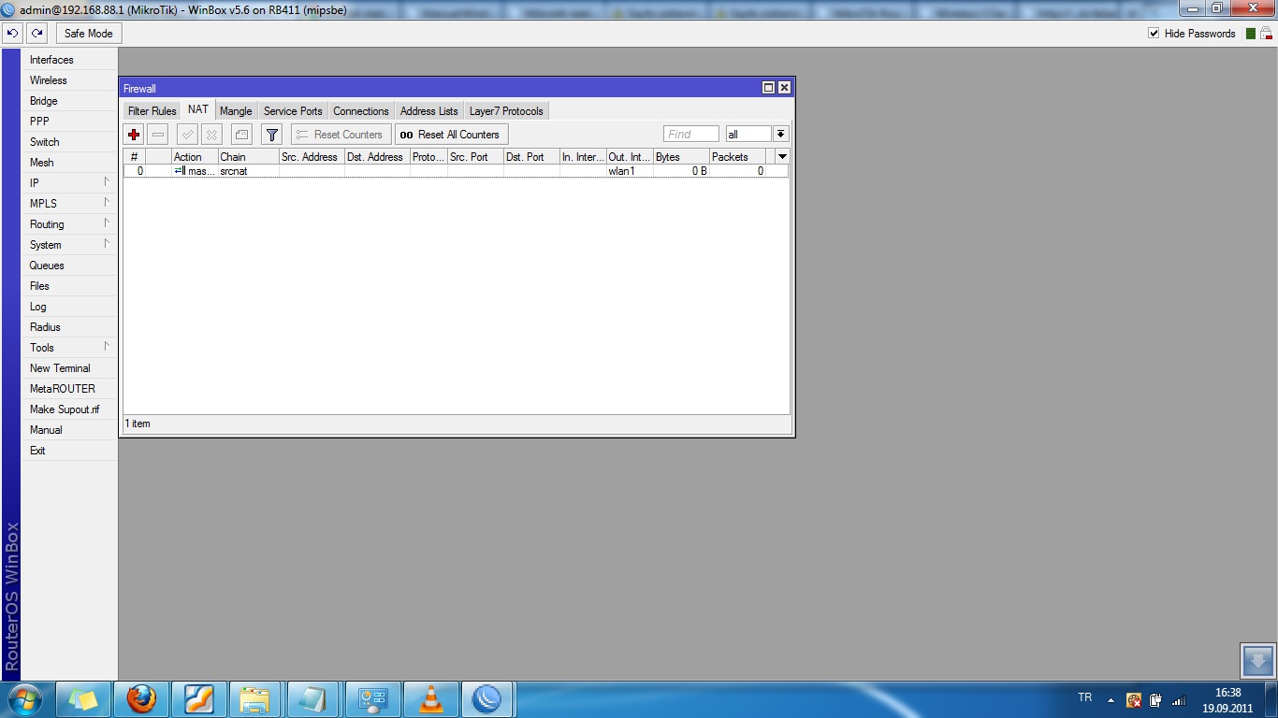Image resolution: width=1278 pixels, height=718 pixels.
Task: Launch Firefox from the taskbar
Action: point(141,699)
